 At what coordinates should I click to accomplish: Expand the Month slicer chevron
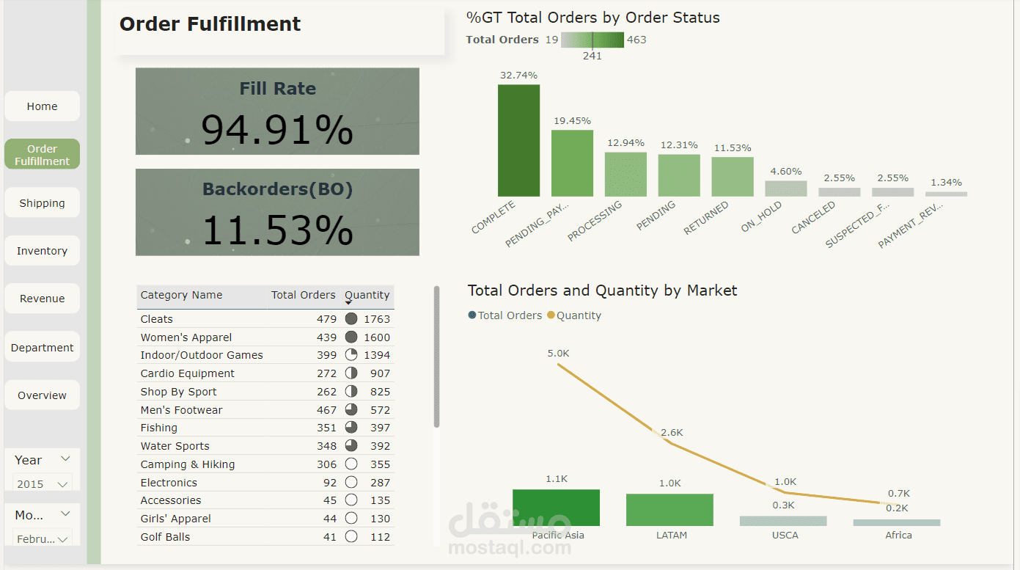pyautogui.click(x=65, y=514)
